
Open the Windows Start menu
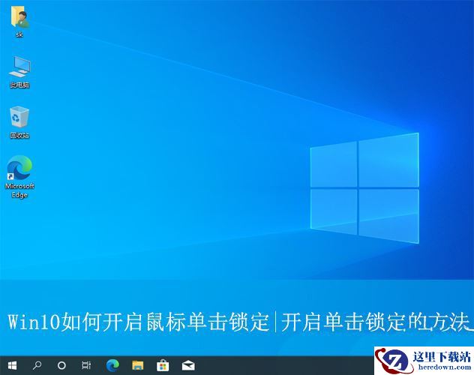coord(12,366)
